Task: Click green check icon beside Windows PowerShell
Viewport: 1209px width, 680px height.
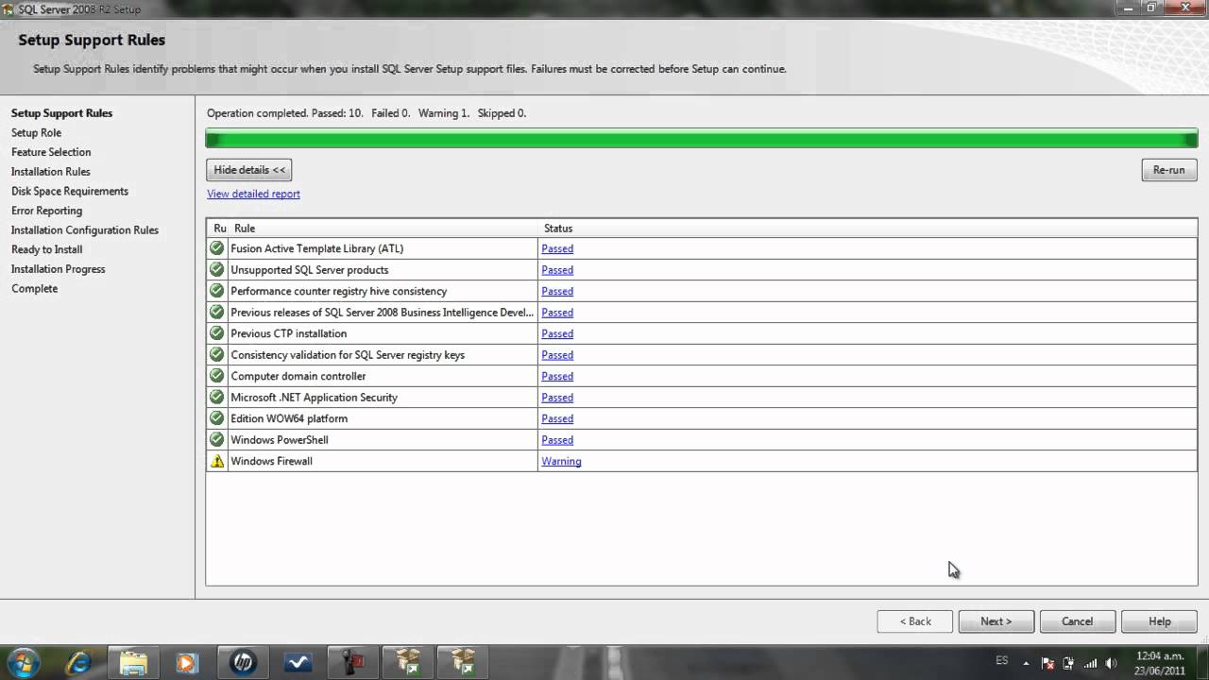Action: [217, 440]
